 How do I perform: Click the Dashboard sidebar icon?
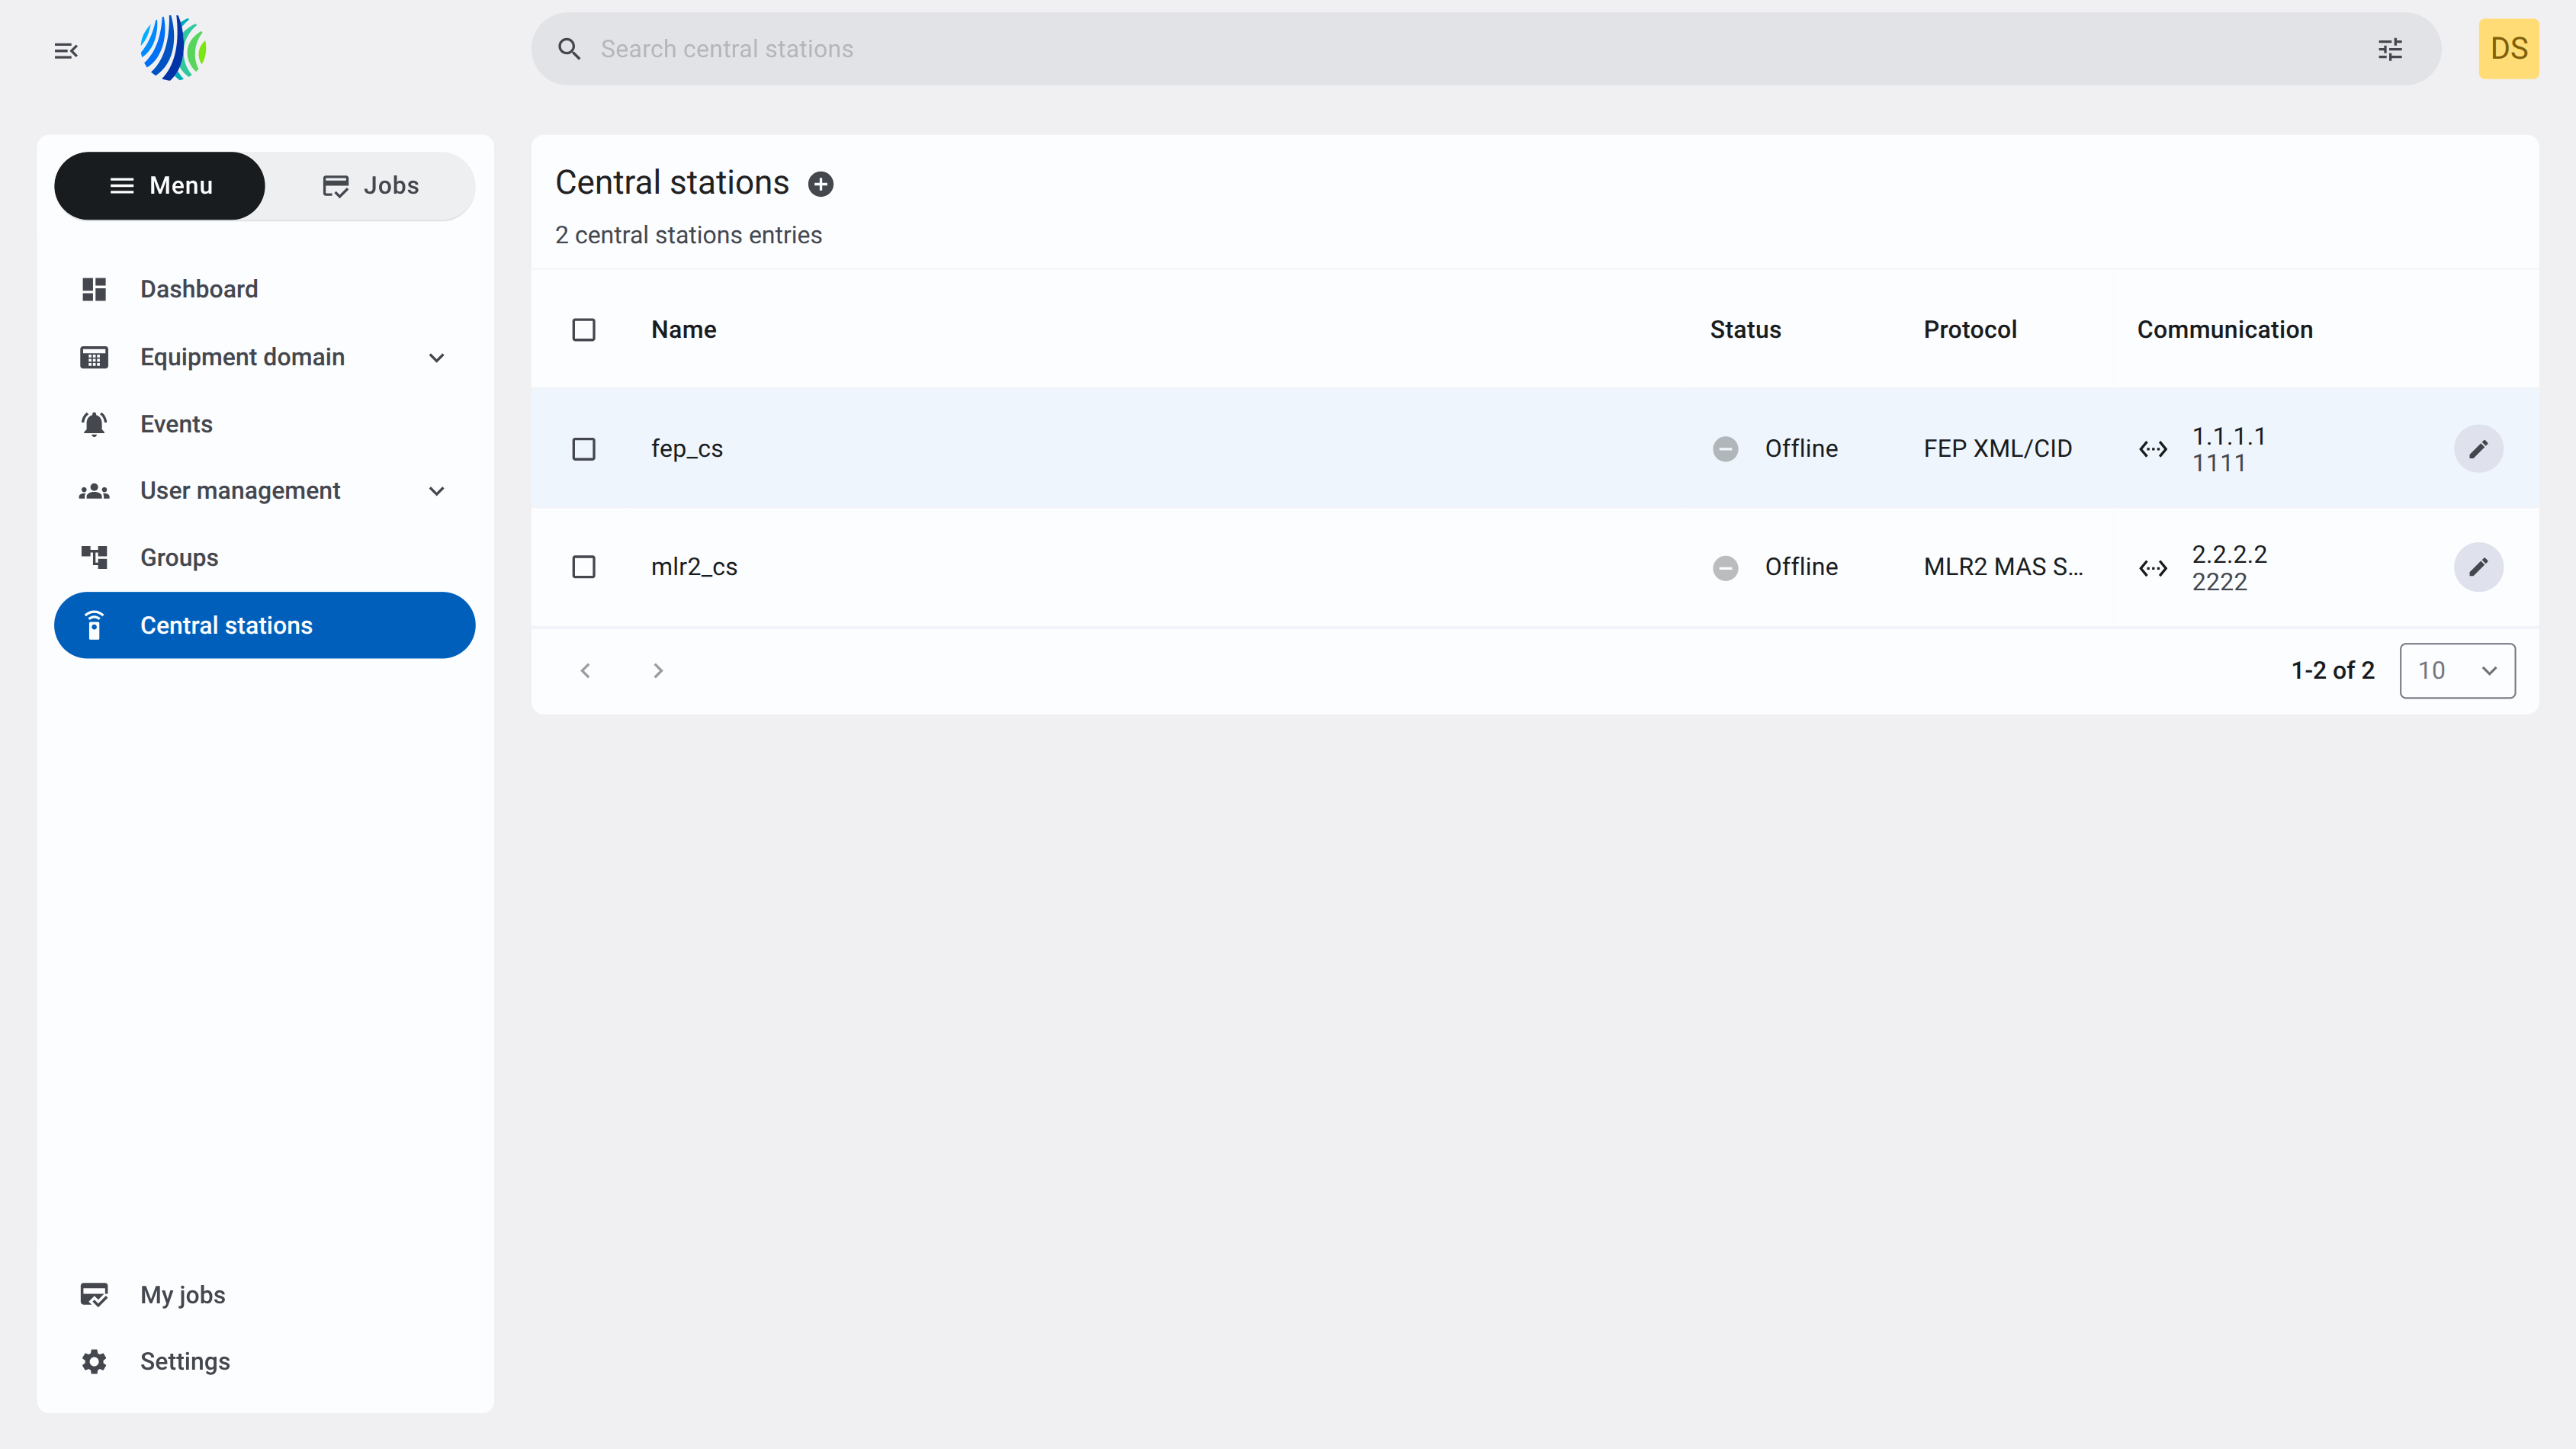click(94, 289)
